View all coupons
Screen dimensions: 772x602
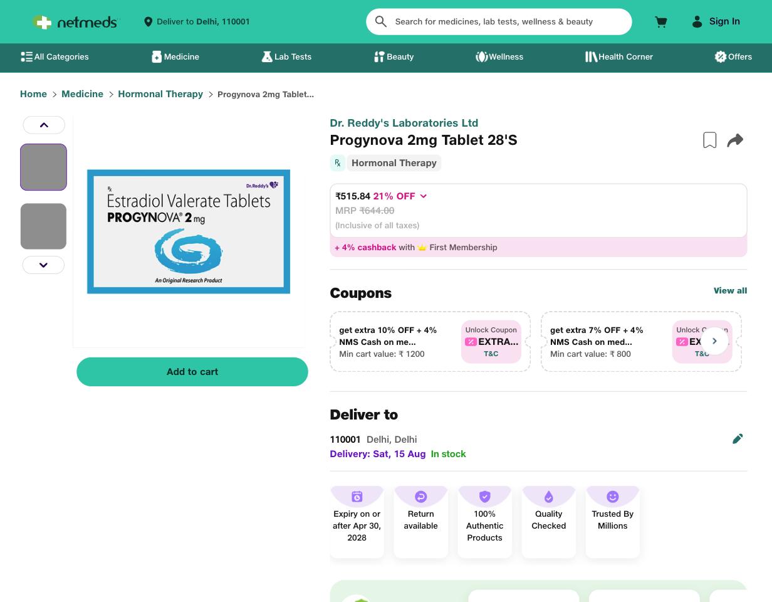[730, 290]
